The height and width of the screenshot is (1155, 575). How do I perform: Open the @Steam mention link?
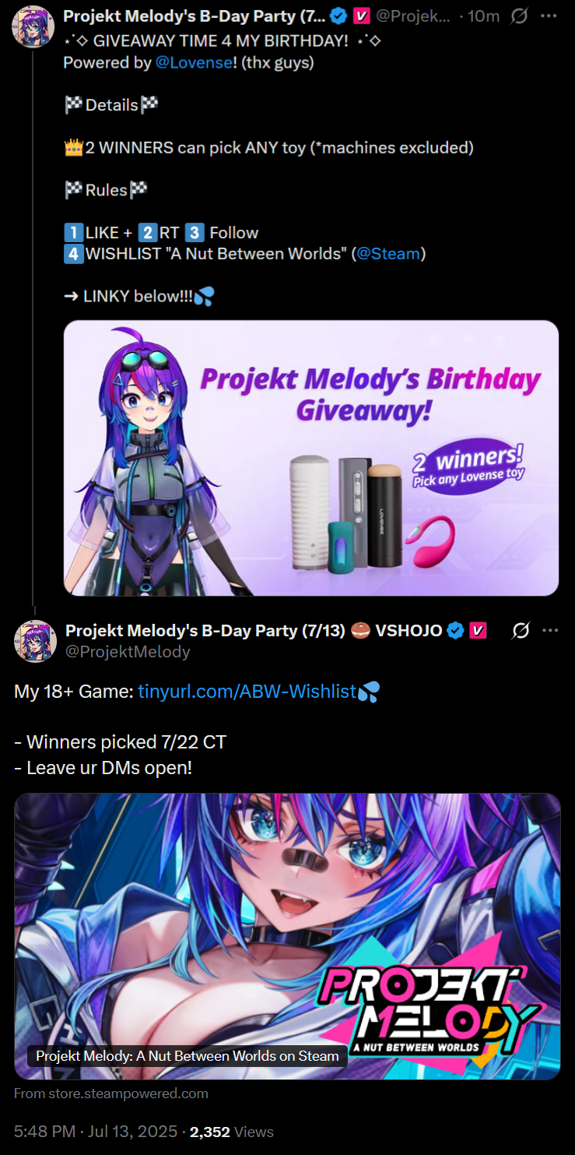tap(388, 253)
